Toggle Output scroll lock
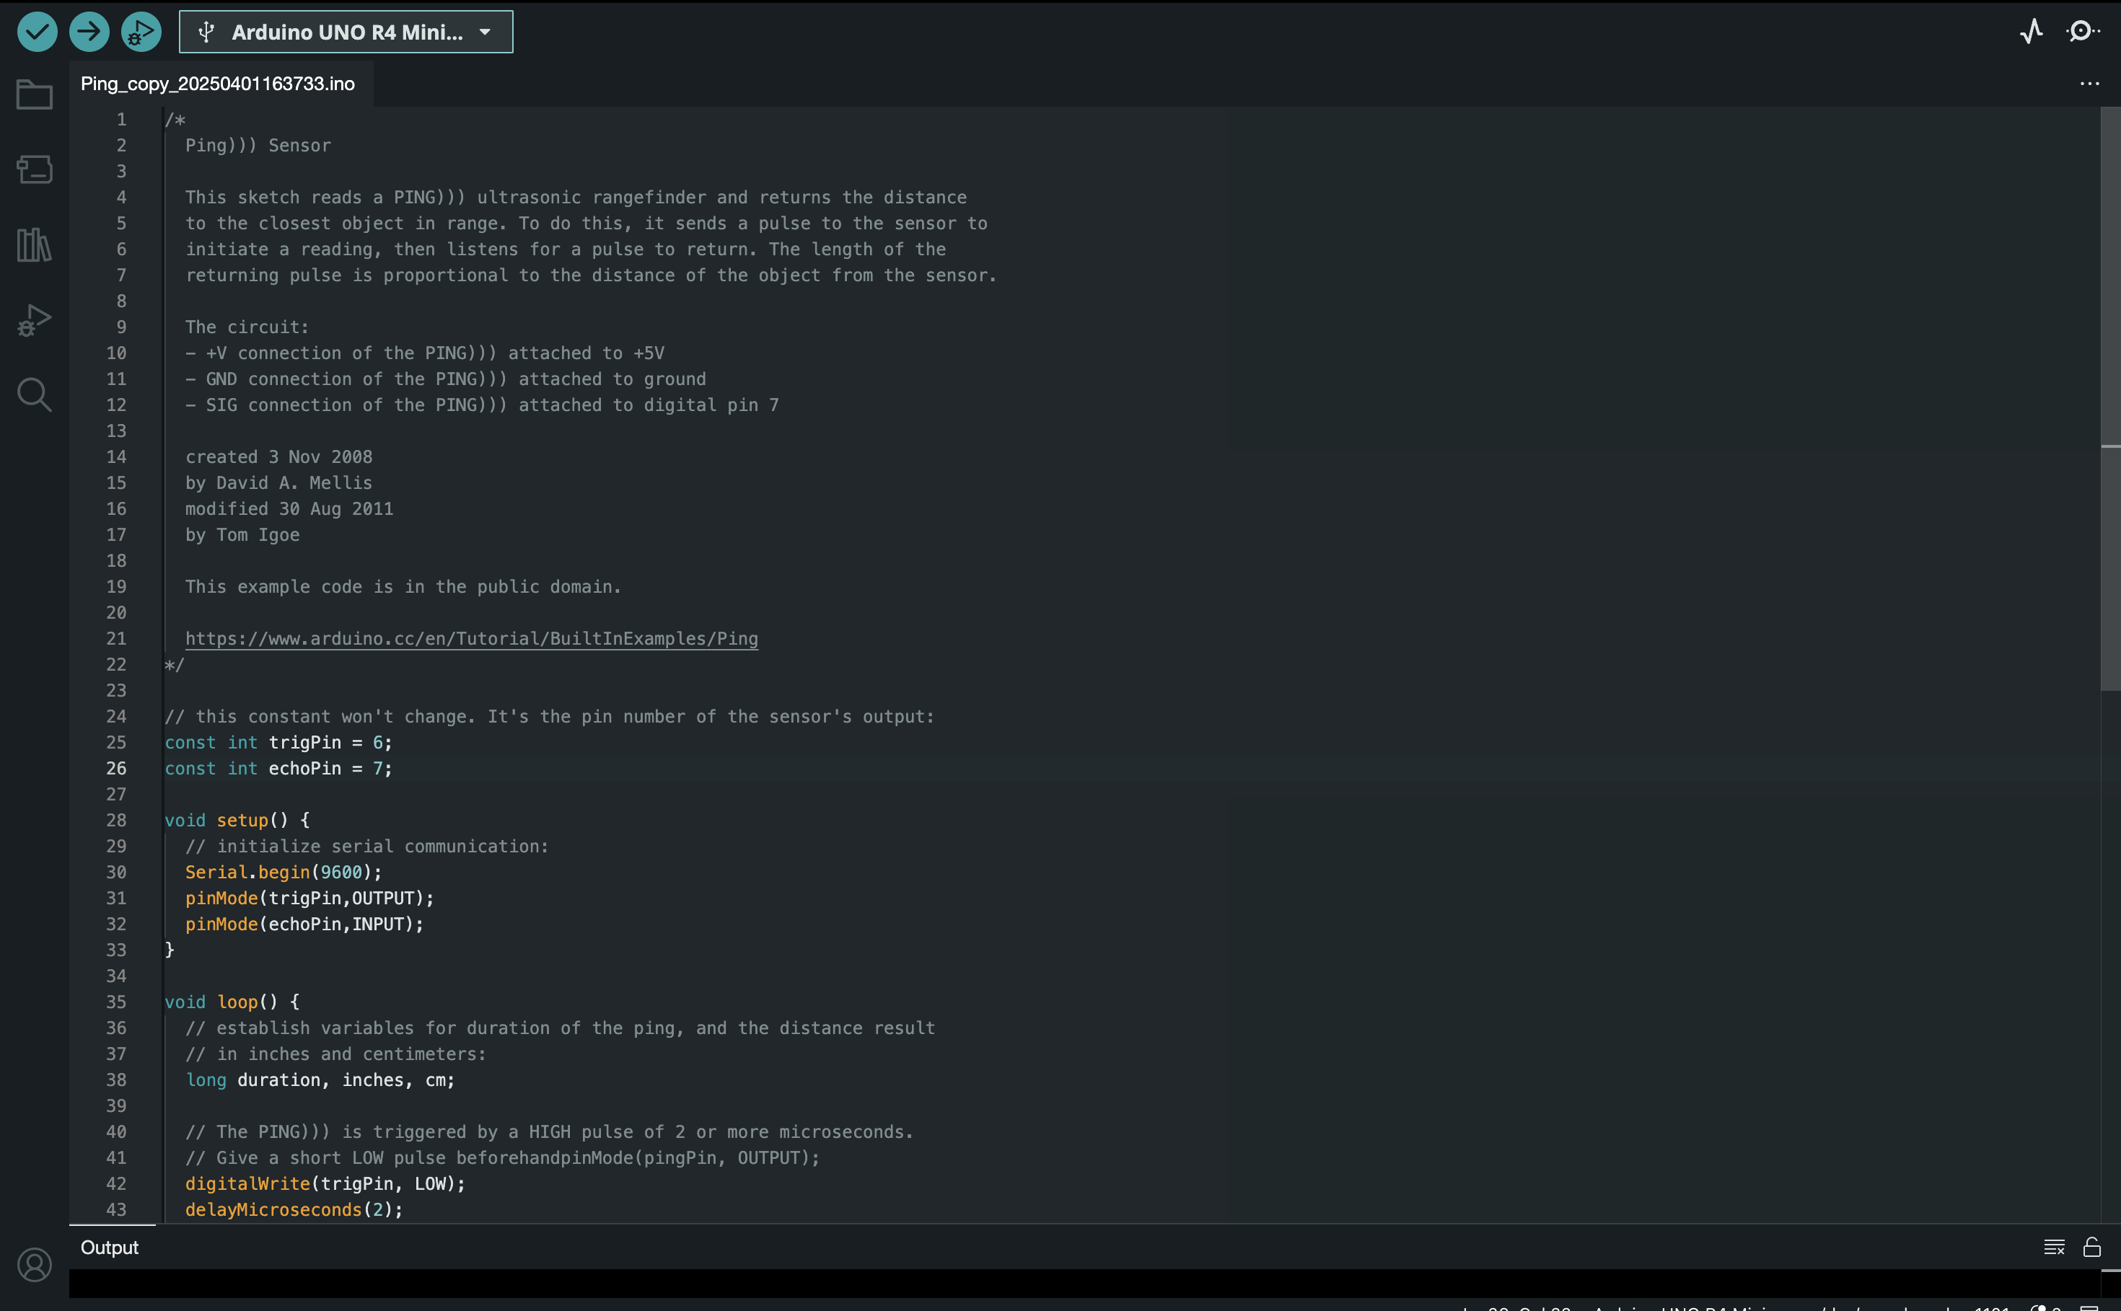Screen dimensions: 2121x1311 (2091, 1247)
